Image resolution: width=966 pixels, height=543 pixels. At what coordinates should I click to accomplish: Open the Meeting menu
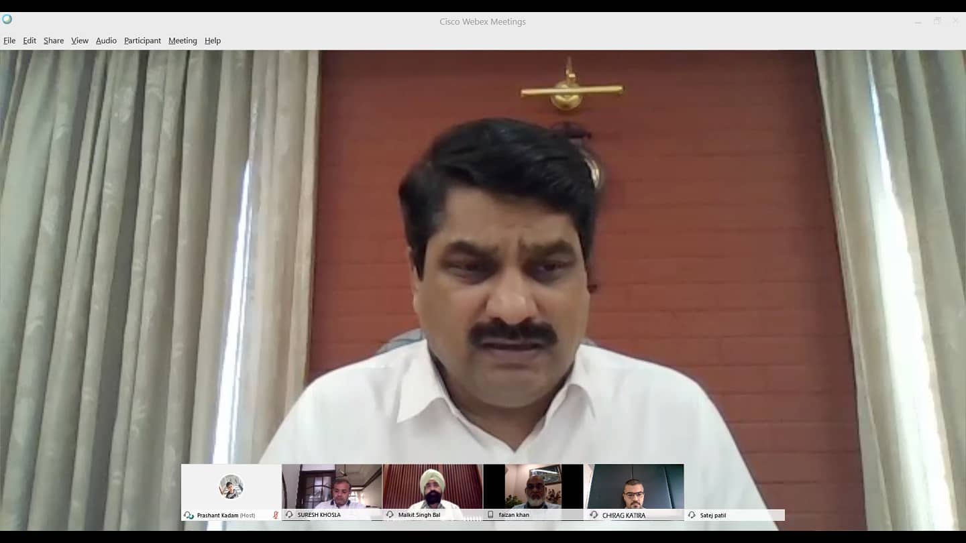coord(182,40)
